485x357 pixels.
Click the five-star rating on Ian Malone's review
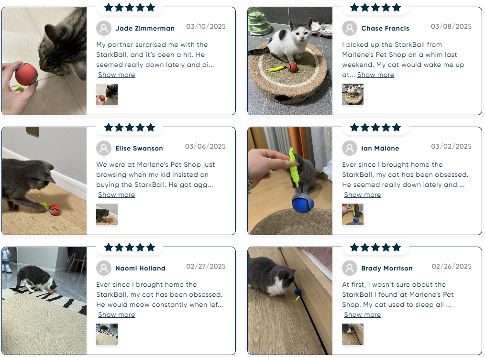coord(375,127)
